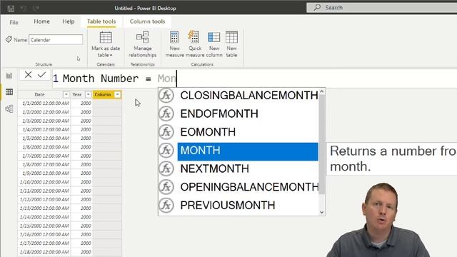The width and height of the screenshot is (457, 257).
Task: Select highlighted MONTH function
Action: (248, 151)
